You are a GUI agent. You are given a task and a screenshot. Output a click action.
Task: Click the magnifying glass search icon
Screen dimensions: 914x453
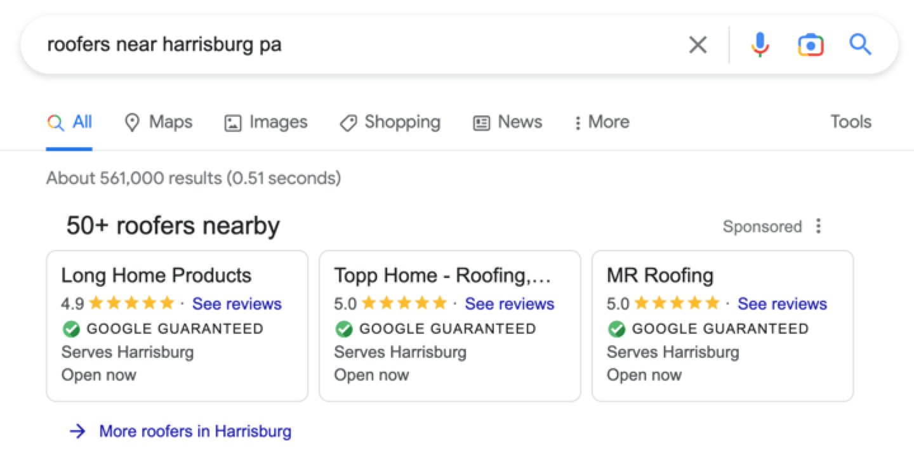click(861, 44)
